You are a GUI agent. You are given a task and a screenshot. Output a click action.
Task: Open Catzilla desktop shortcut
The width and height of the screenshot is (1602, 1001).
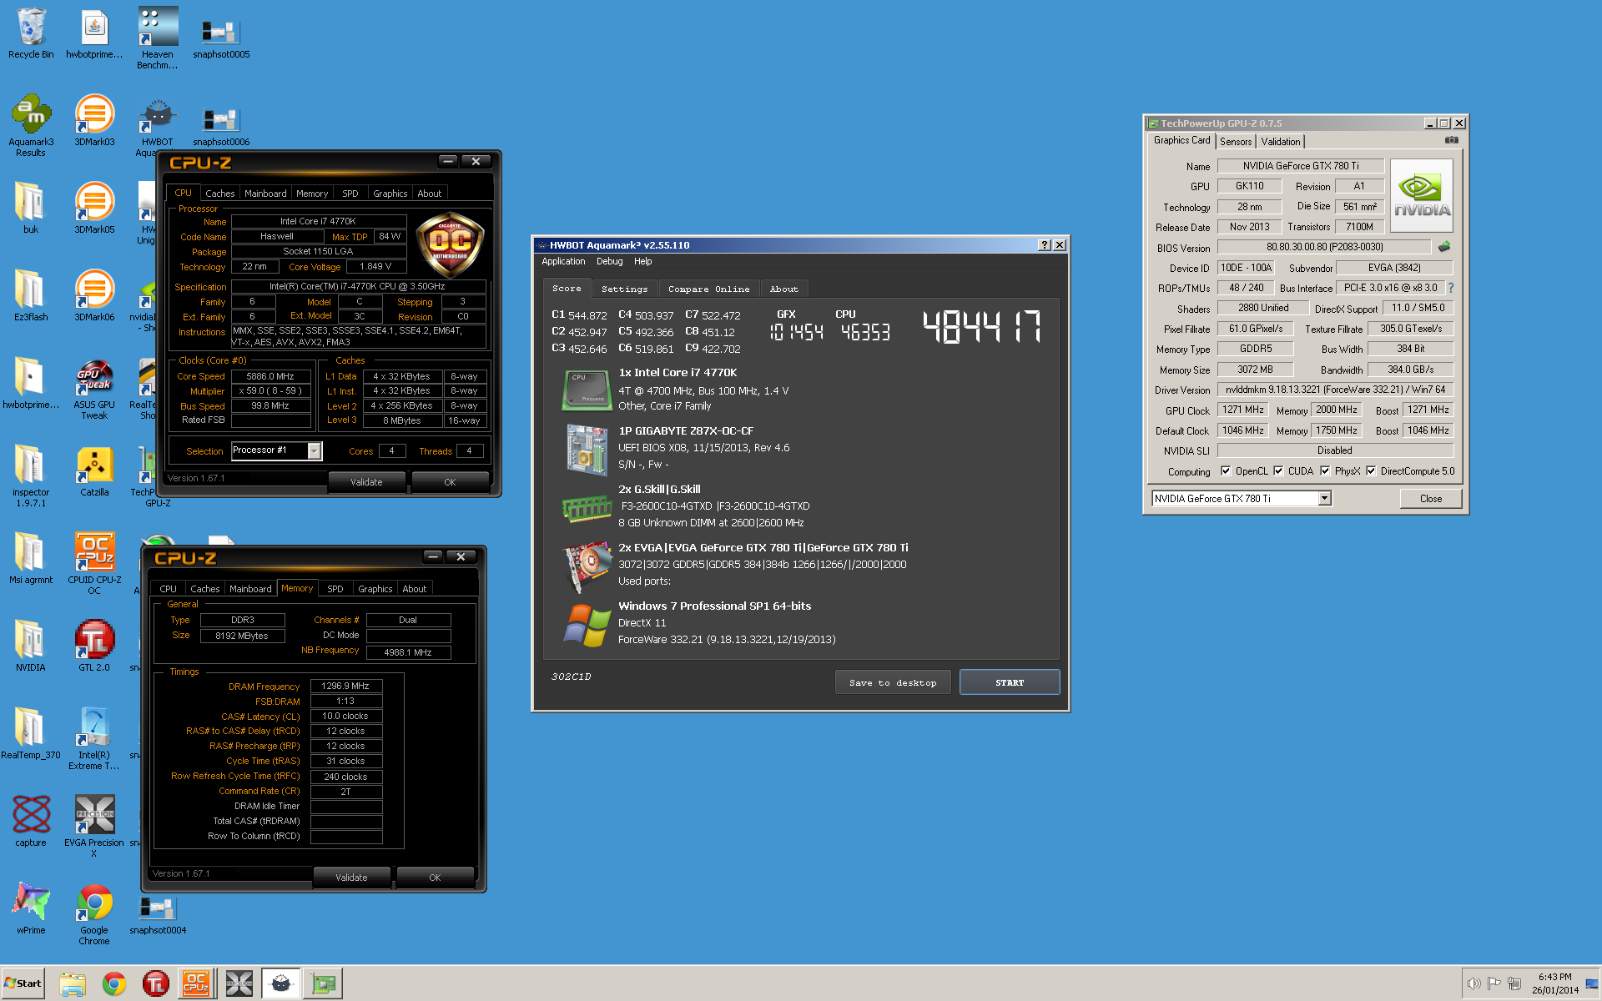(94, 471)
